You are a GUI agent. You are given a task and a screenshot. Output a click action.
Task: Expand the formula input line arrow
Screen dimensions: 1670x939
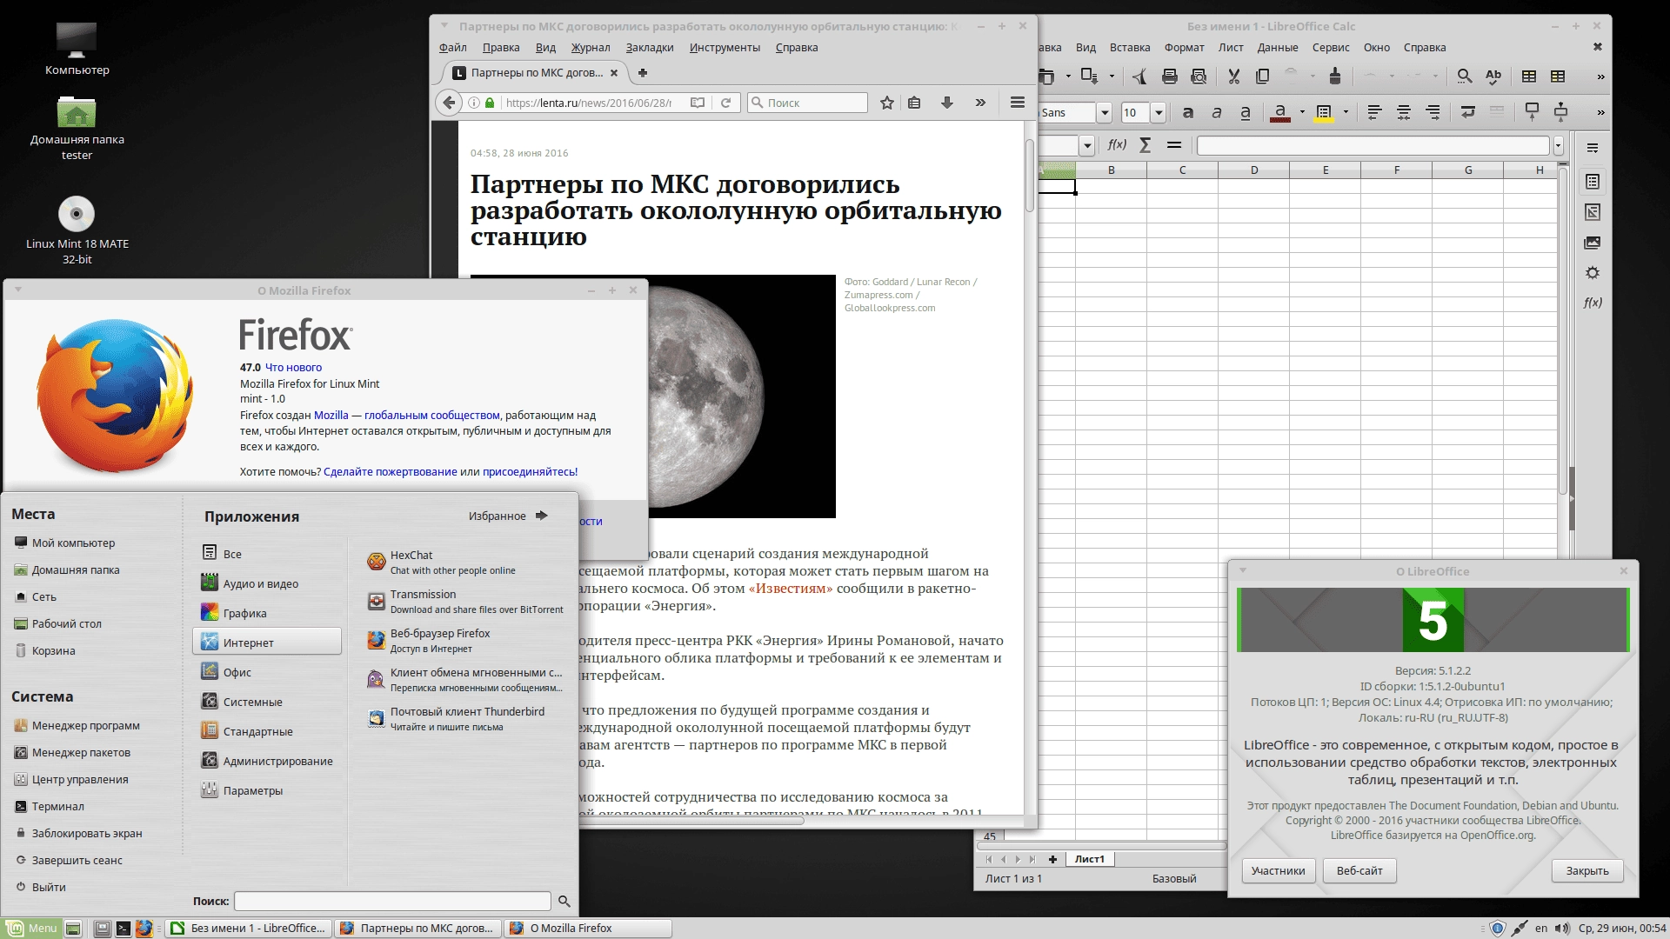pyautogui.click(x=1559, y=145)
